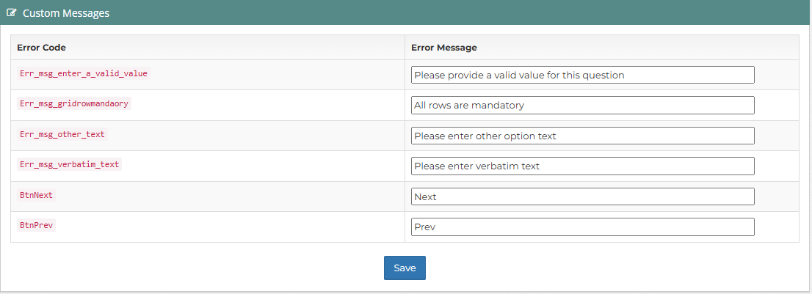Viewport: 812px width, 294px height.
Task: Select the Err_msg_other_text code label
Action: tap(62, 134)
